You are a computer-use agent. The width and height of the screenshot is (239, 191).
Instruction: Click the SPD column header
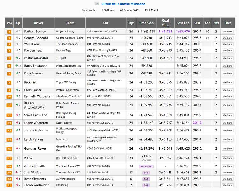pyautogui.click(x=197, y=23)
